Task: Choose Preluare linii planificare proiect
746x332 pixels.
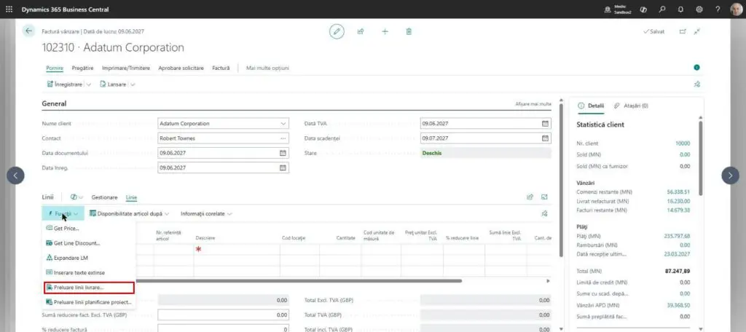Action: pyautogui.click(x=88, y=302)
